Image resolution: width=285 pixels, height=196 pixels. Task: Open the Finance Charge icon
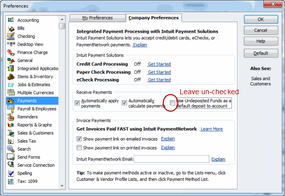tap(11, 52)
